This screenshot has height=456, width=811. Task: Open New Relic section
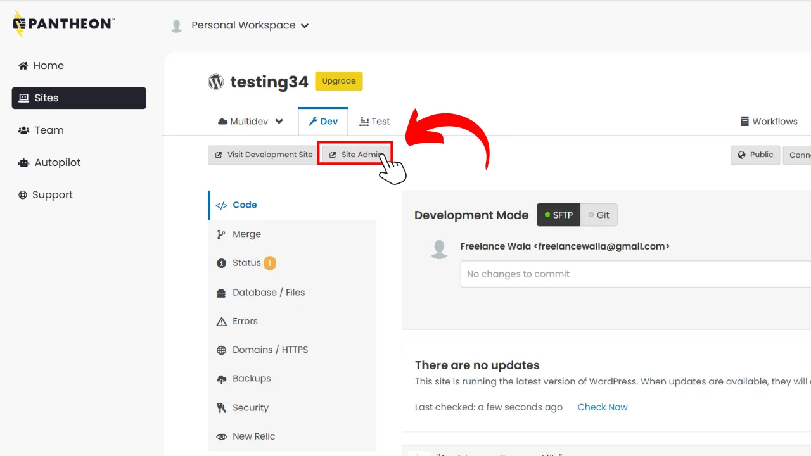click(293, 436)
